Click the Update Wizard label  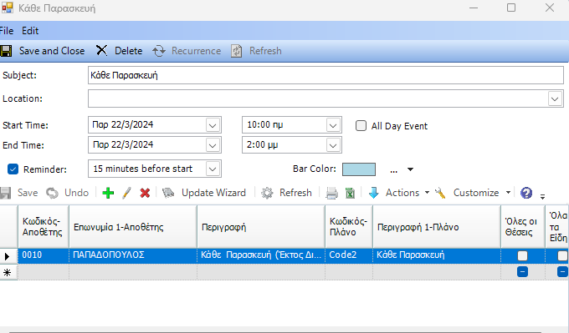tap(213, 193)
